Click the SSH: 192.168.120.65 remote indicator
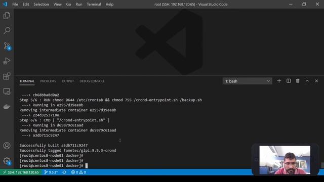 click(x=21, y=172)
